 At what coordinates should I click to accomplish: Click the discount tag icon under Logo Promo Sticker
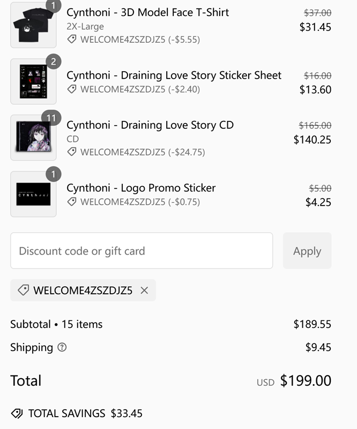click(x=72, y=202)
